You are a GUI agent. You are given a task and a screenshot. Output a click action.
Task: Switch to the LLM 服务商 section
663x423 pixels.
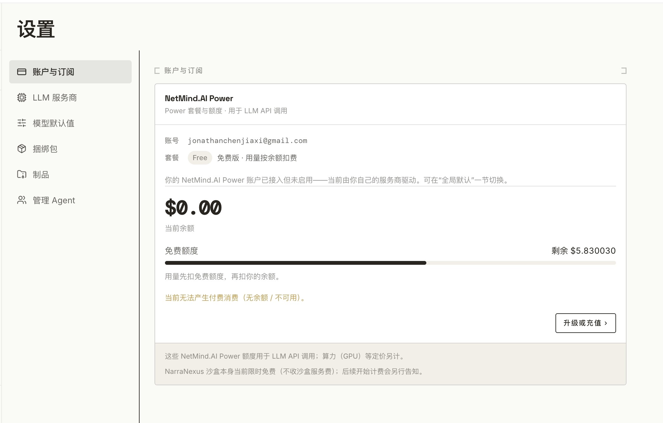(70, 98)
